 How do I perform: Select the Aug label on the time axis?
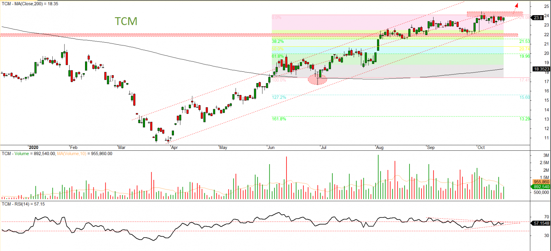pyautogui.click(x=380, y=147)
